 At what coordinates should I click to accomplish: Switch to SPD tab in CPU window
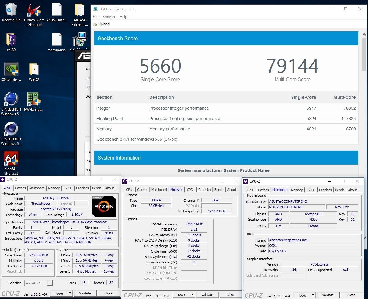pyautogui.click(x=68, y=188)
